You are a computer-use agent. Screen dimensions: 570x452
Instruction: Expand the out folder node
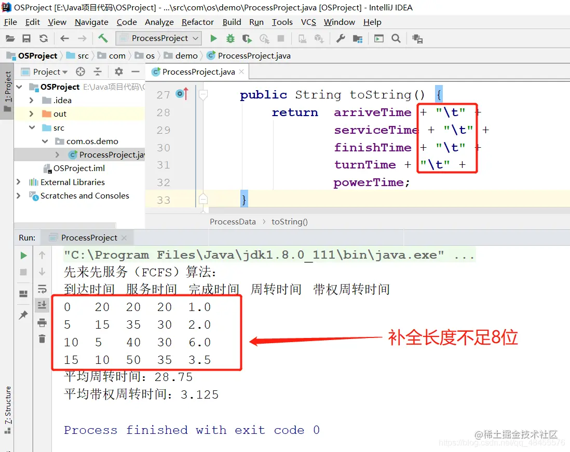tap(31, 114)
